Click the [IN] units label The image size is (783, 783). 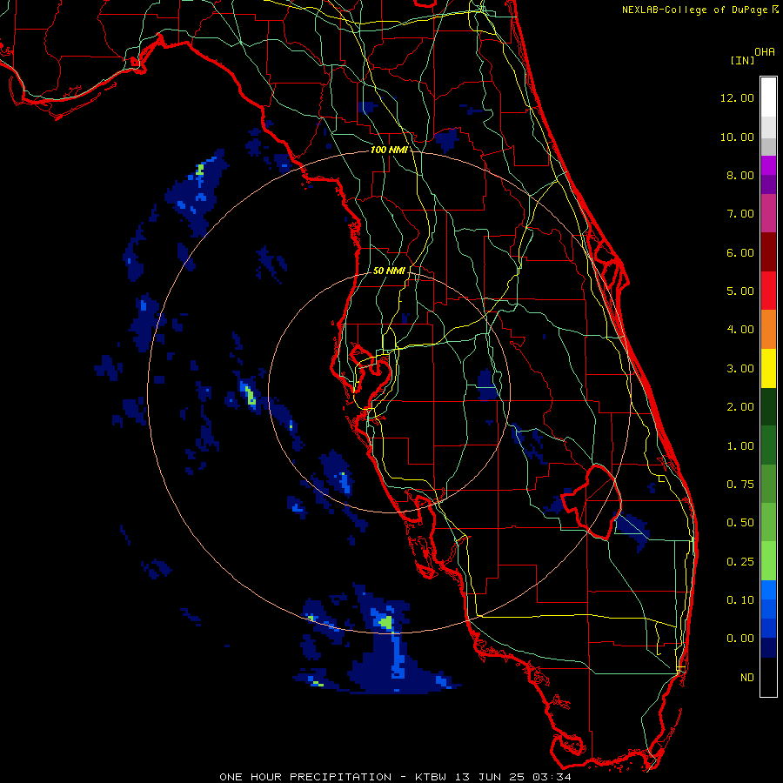(x=742, y=60)
